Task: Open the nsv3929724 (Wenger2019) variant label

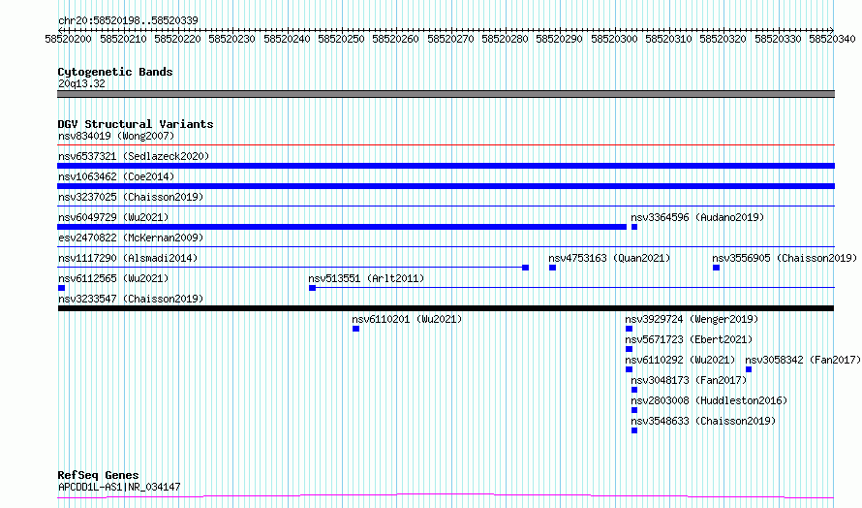Action: coord(692,319)
